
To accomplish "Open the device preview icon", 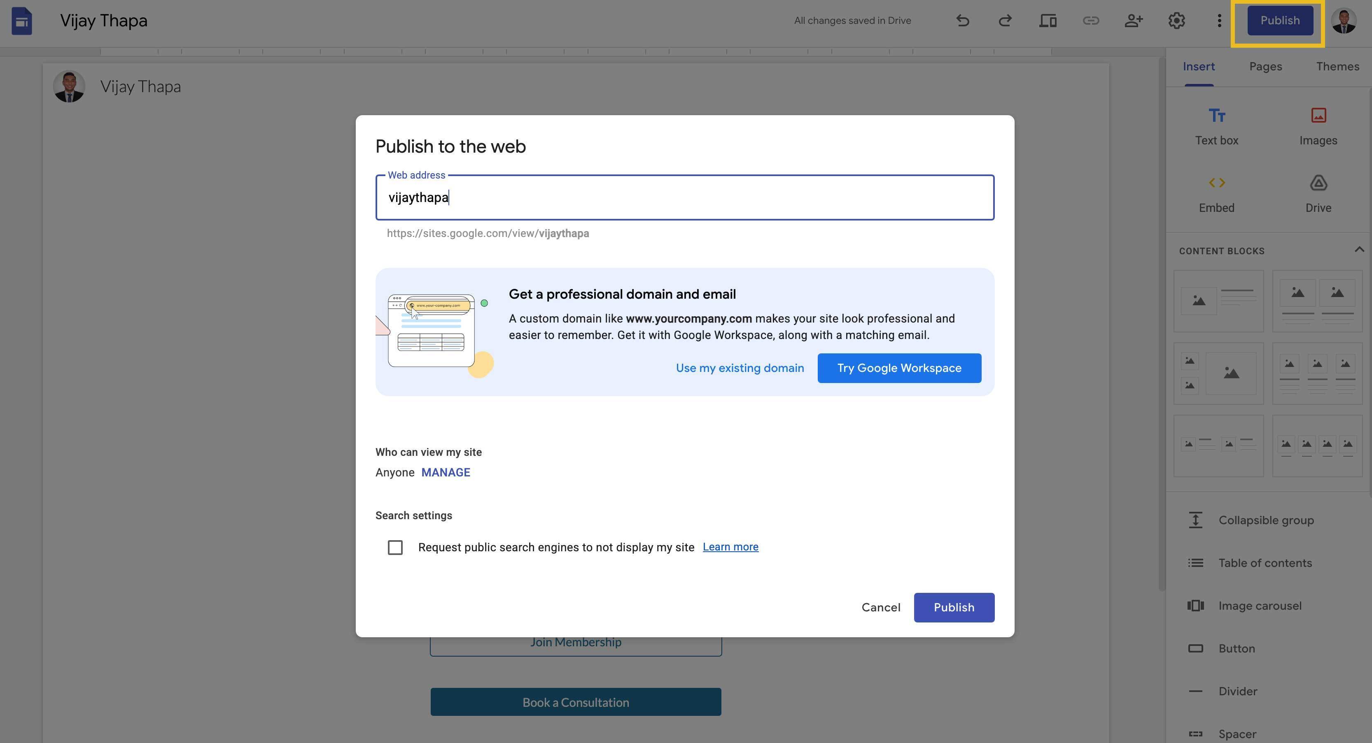I will coord(1048,21).
